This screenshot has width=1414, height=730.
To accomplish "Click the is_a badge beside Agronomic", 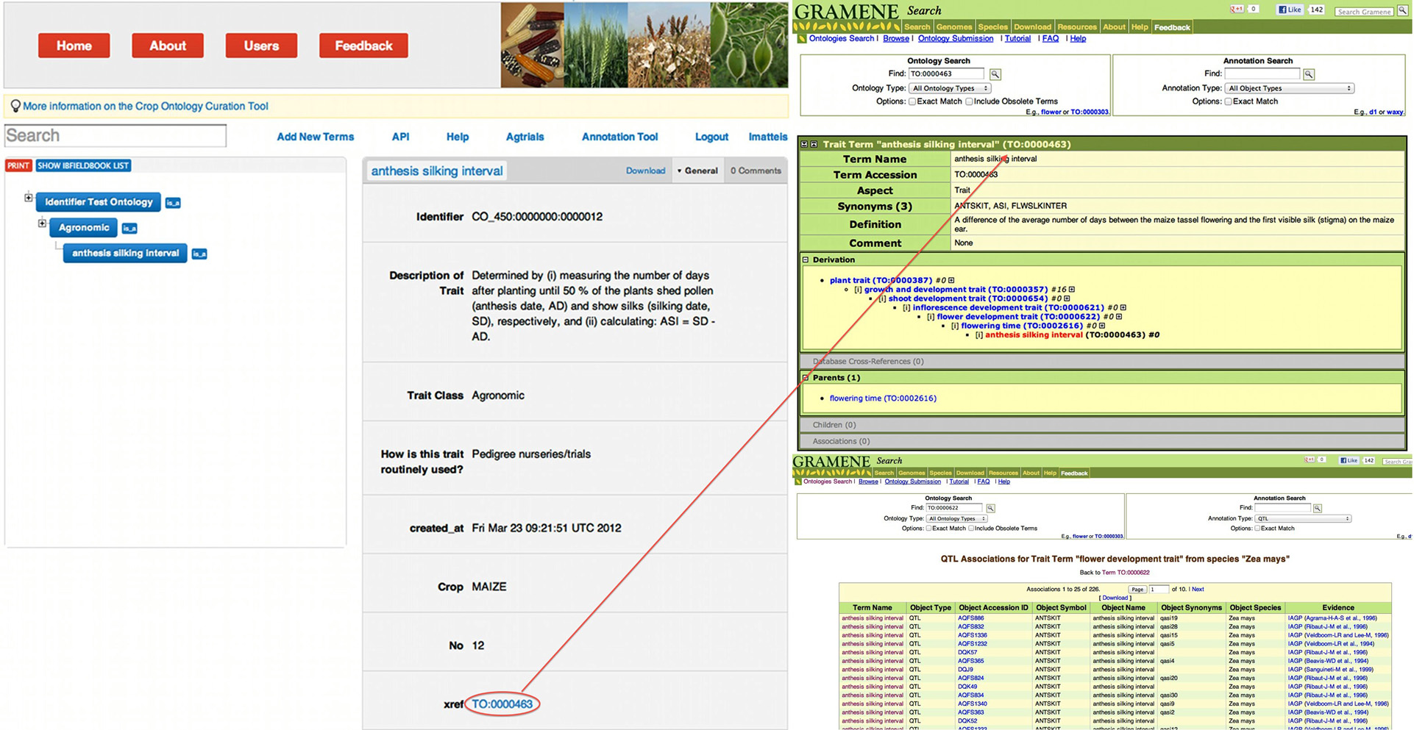I will (129, 229).
